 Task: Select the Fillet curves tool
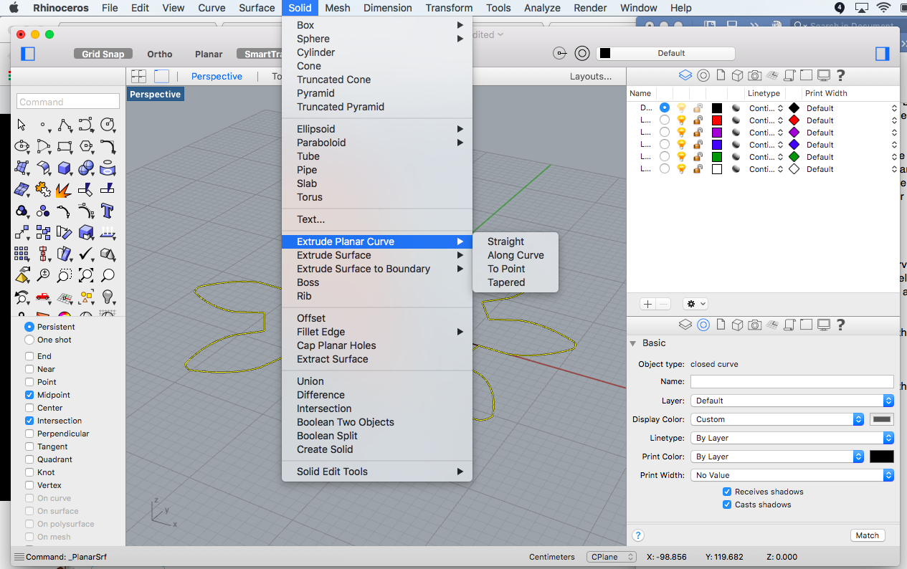(x=108, y=146)
